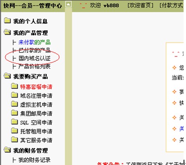Open the 其它服务申请 item

point(36,140)
